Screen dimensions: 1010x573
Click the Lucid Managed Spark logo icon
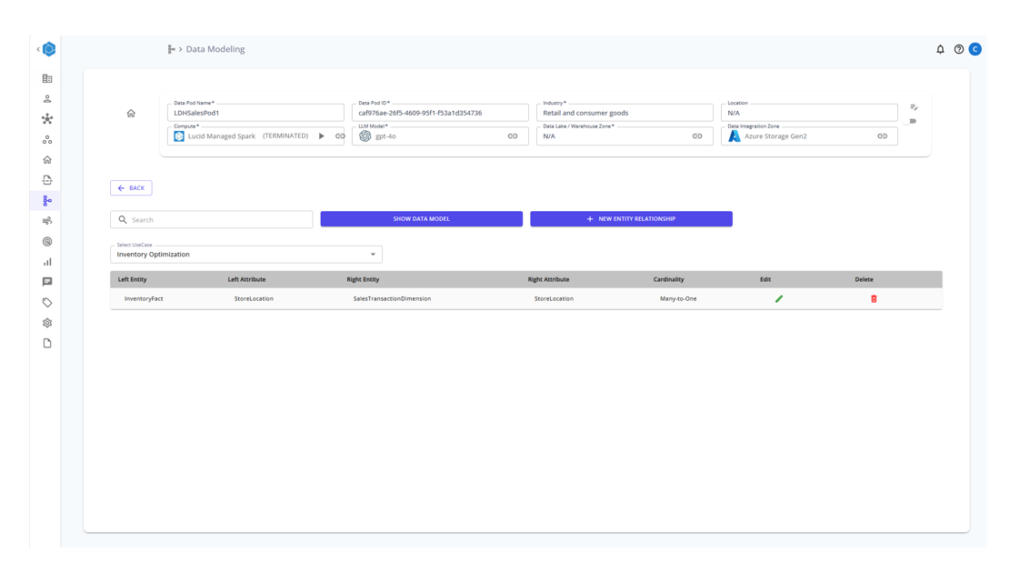(x=179, y=136)
